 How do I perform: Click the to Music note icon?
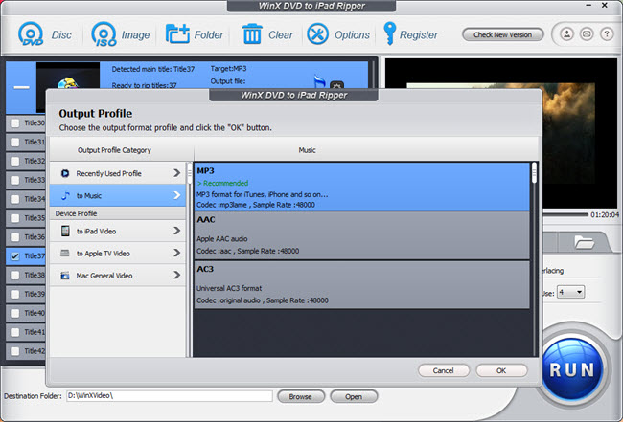click(x=65, y=195)
